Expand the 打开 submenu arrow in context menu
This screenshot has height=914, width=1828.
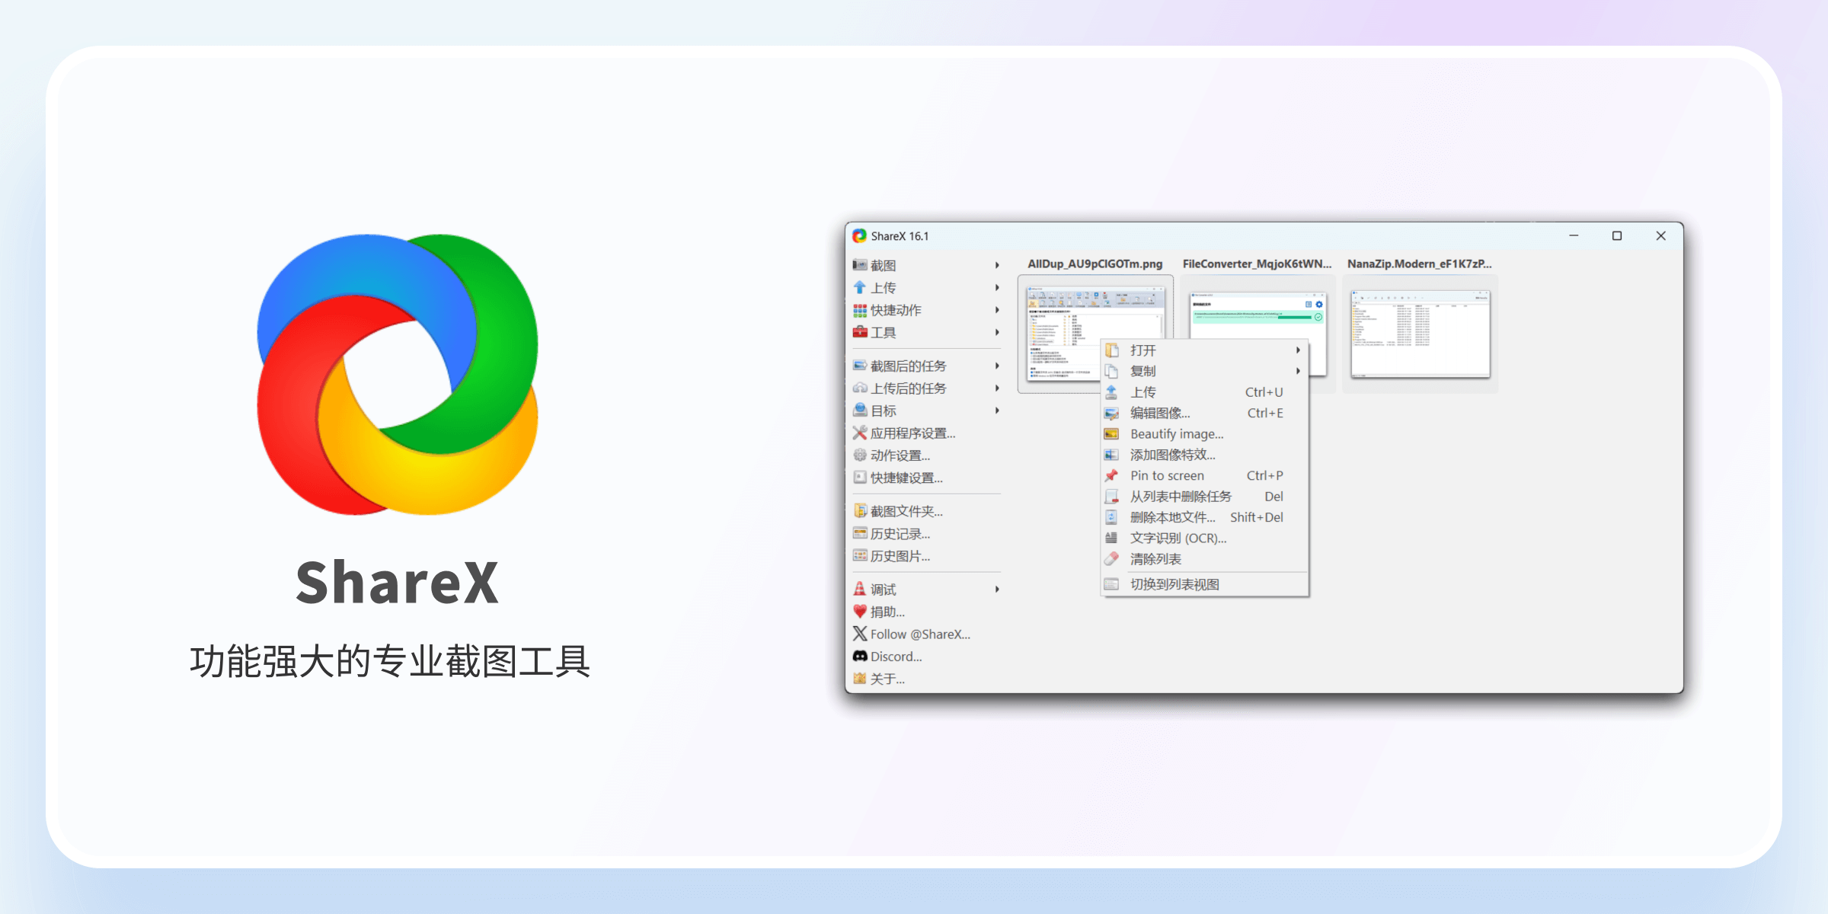[x=1298, y=350]
